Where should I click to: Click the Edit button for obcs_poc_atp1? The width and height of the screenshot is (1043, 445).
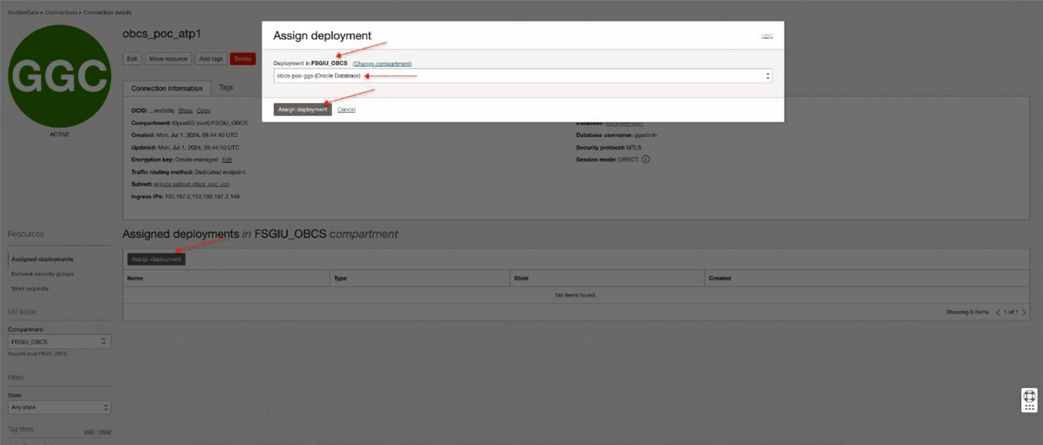coord(132,59)
